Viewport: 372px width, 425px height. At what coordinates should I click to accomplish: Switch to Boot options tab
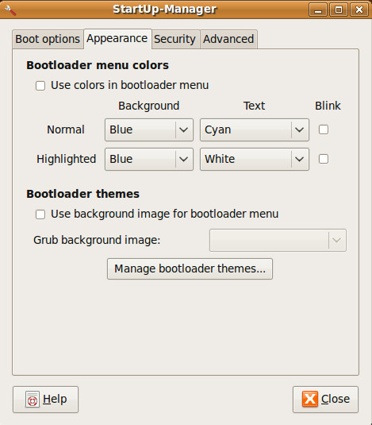pyautogui.click(x=48, y=39)
